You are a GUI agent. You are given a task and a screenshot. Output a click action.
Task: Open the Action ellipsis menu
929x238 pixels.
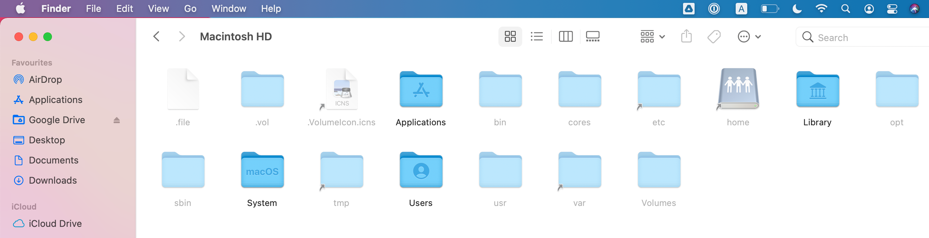[x=749, y=37]
